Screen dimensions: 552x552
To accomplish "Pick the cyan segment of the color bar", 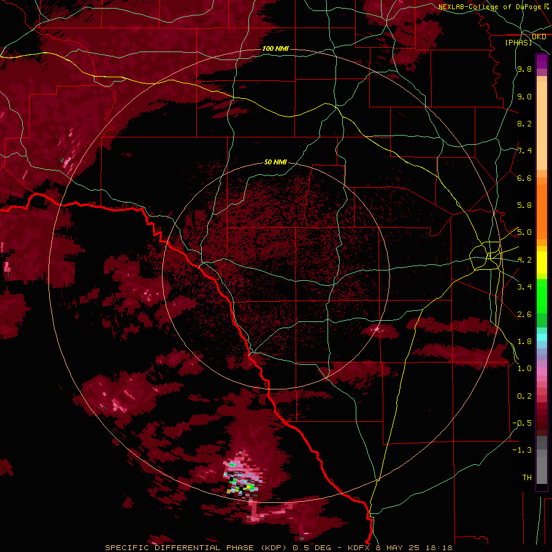I will tap(542, 337).
